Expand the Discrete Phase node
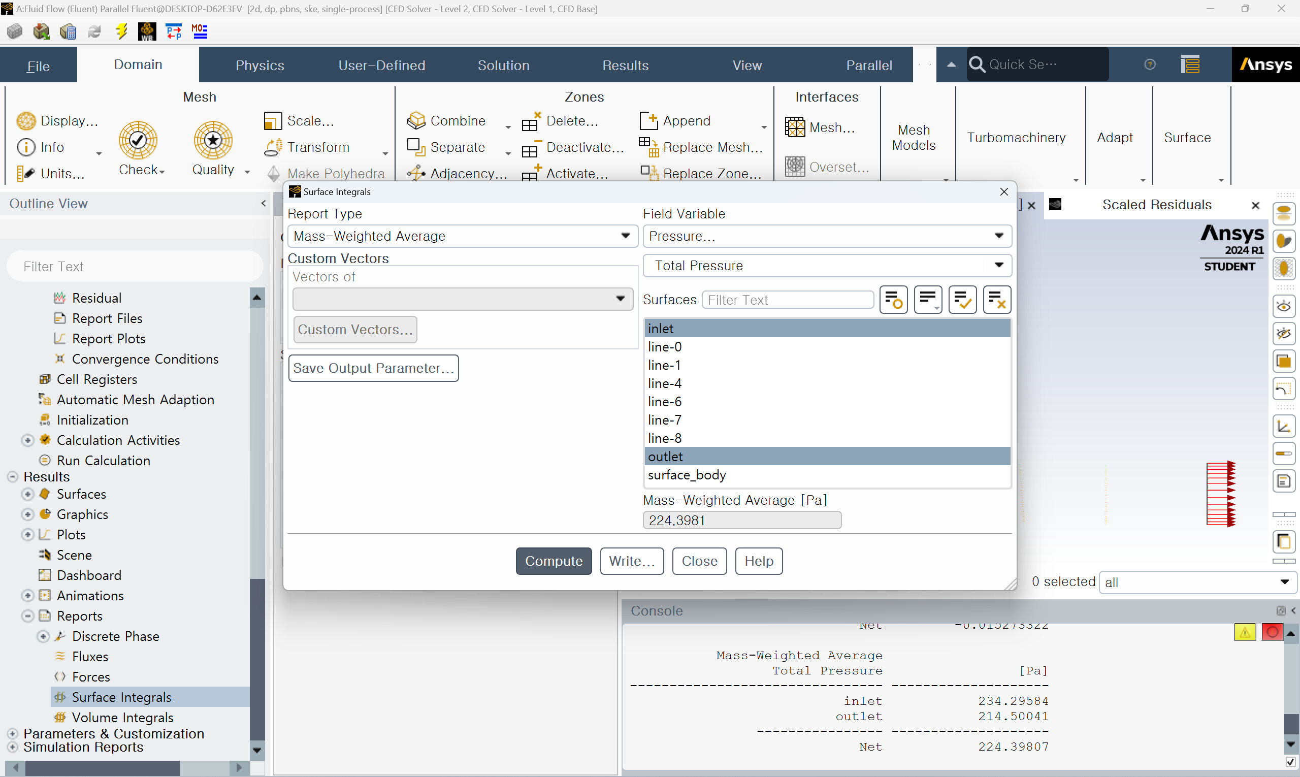Viewport: 1300px width, 777px height. click(x=43, y=637)
